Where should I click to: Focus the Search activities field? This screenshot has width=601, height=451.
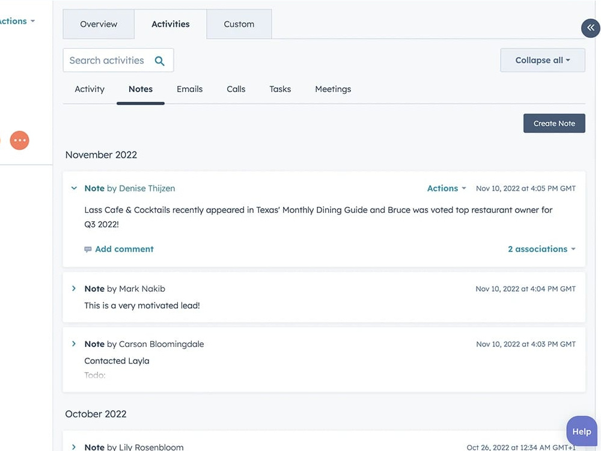tap(118, 60)
